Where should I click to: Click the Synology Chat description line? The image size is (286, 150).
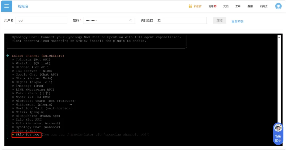pyautogui.click(x=96, y=37)
